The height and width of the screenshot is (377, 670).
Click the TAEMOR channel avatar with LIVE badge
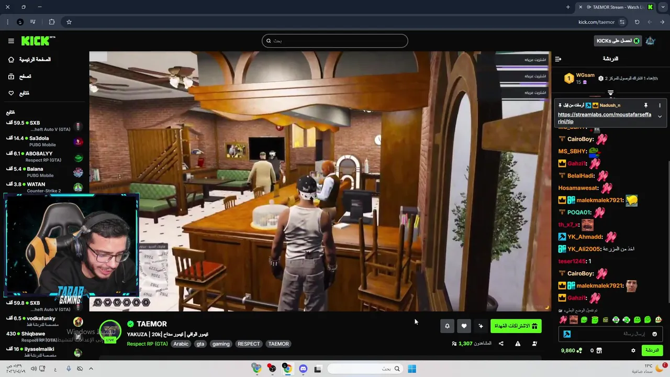click(x=110, y=332)
